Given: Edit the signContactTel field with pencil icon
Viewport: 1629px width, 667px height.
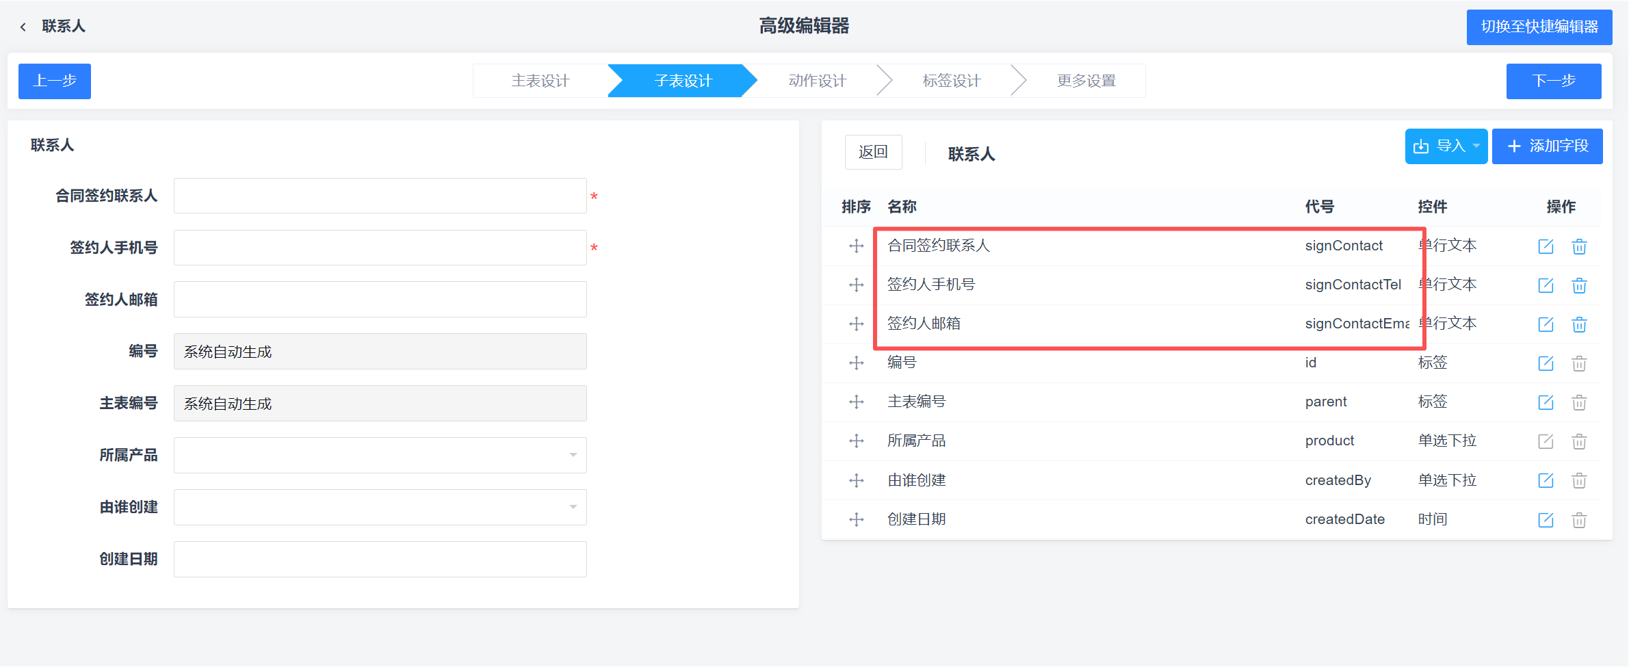Looking at the screenshot, I should pos(1546,285).
